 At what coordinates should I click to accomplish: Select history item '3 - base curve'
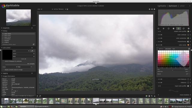pos(18,37)
